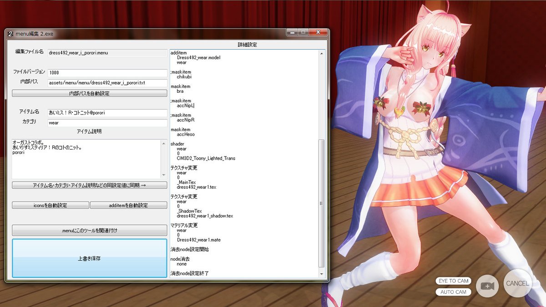The width and height of the screenshot is (546, 307).
Task: Click iconsを自動設定 button
Action: click(x=51, y=205)
